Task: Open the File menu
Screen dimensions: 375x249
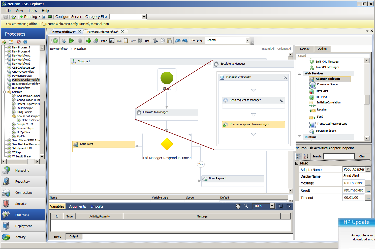Action: 8,11
